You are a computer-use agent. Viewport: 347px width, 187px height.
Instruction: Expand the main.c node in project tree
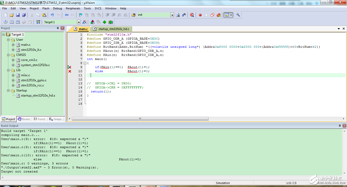coord(13,45)
